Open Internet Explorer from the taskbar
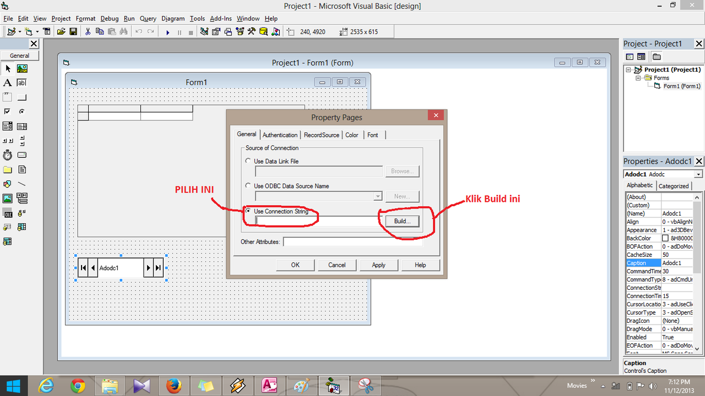 (x=47, y=386)
